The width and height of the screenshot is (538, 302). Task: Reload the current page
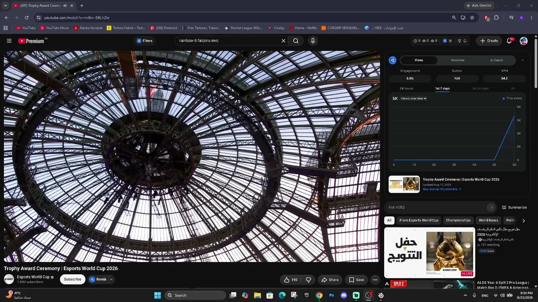[x=26, y=18]
